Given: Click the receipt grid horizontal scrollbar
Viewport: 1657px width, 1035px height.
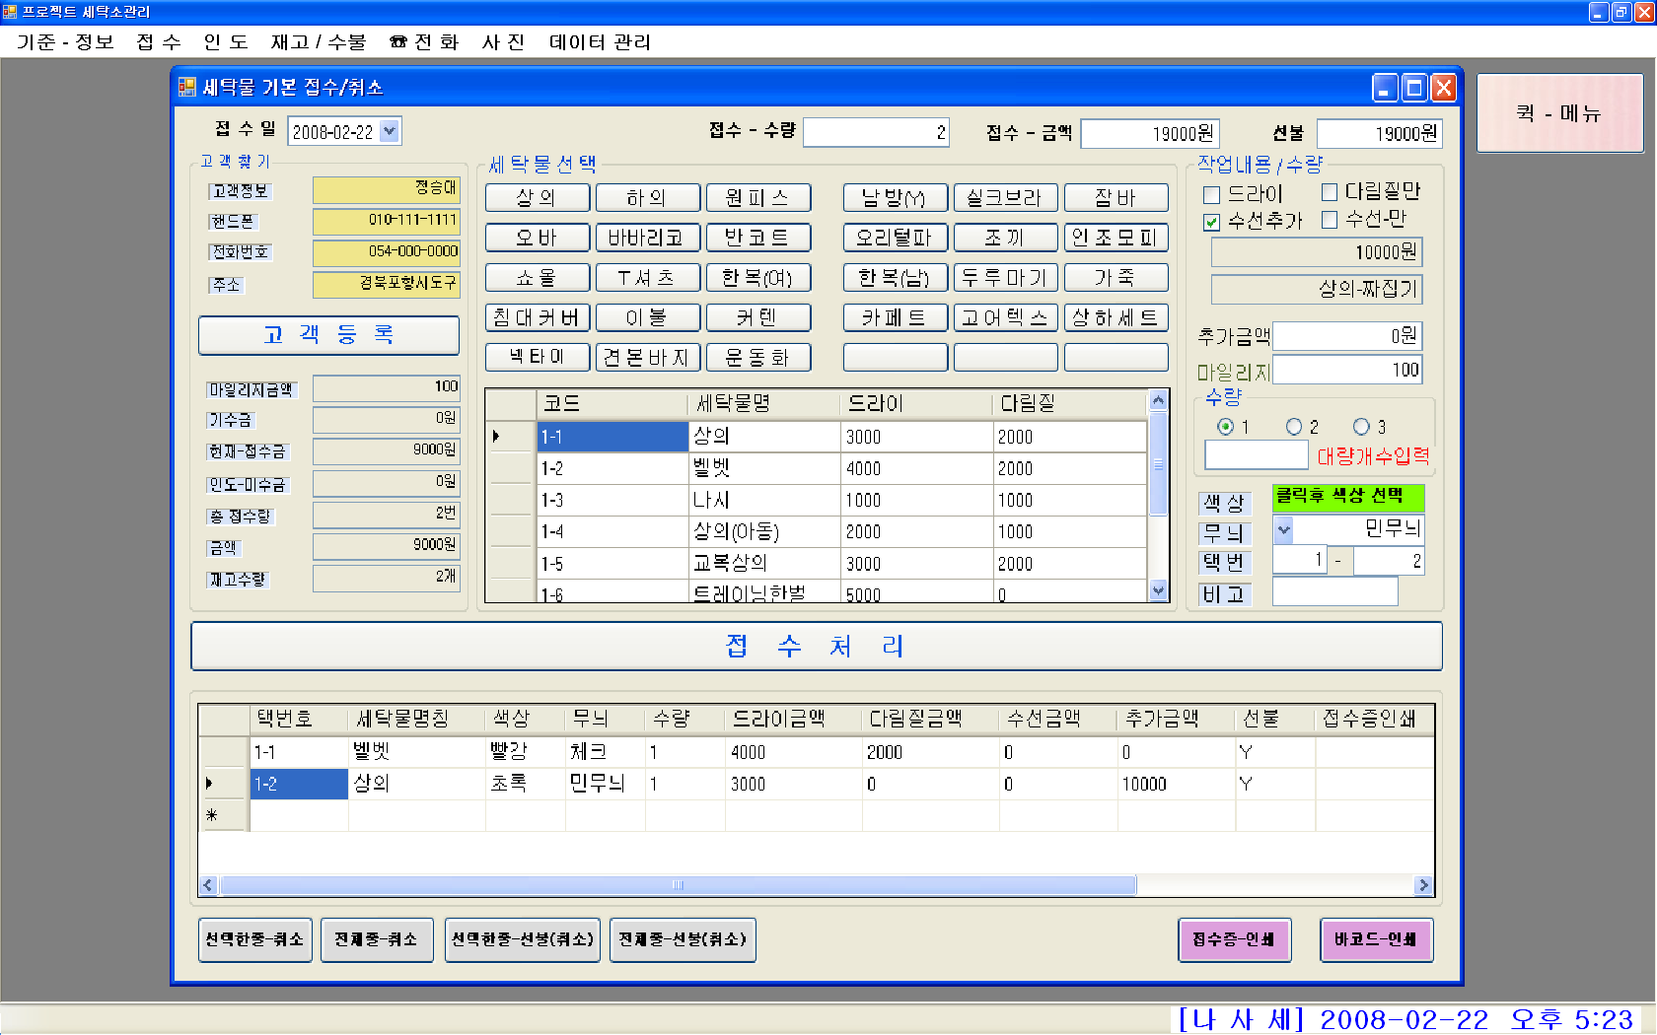Looking at the screenshot, I should [678, 885].
